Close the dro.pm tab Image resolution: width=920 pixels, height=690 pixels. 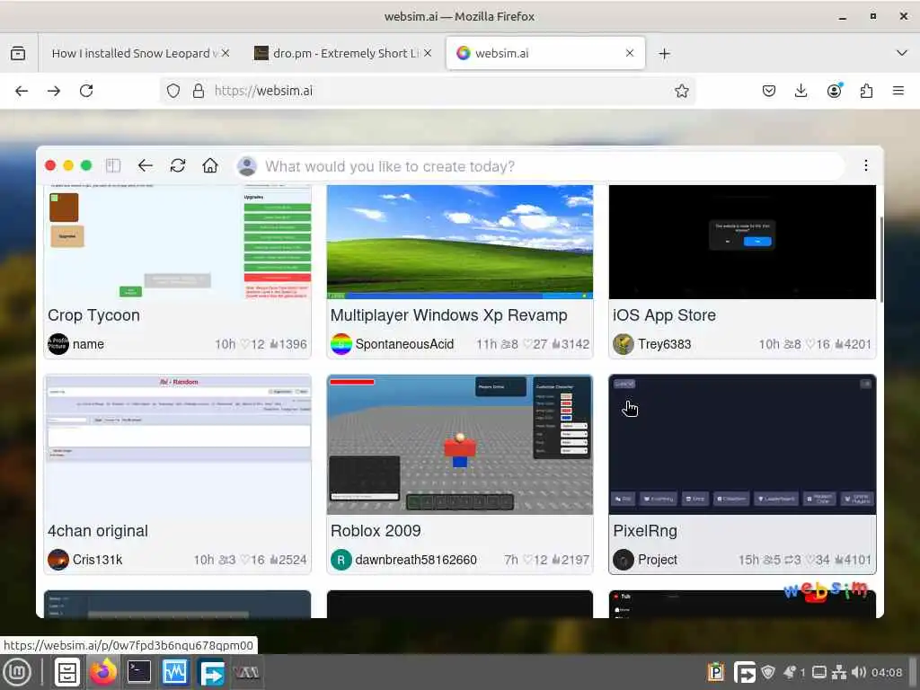pyautogui.click(x=428, y=53)
